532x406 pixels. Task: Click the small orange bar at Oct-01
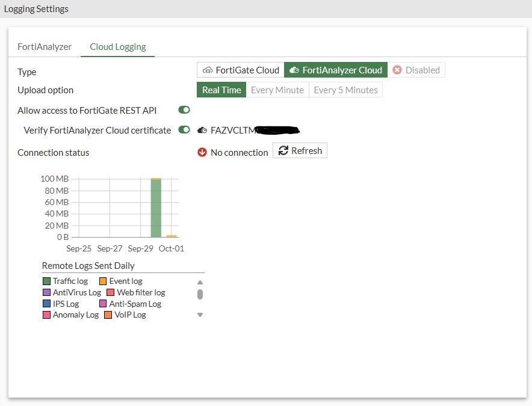(x=172, y=236)
